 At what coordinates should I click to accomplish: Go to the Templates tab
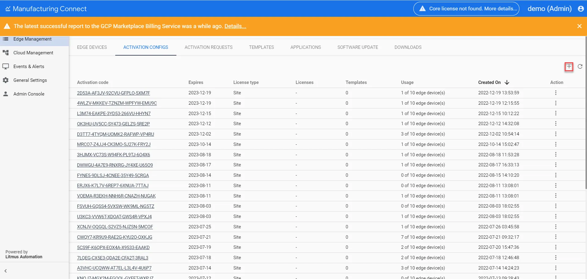click(x=261, y=47)
